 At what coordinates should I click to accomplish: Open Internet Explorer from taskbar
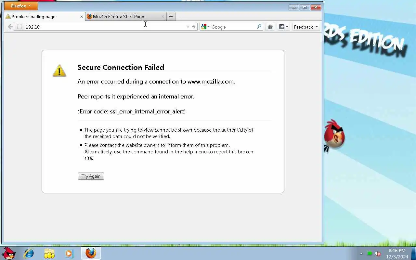click(29, 253)
